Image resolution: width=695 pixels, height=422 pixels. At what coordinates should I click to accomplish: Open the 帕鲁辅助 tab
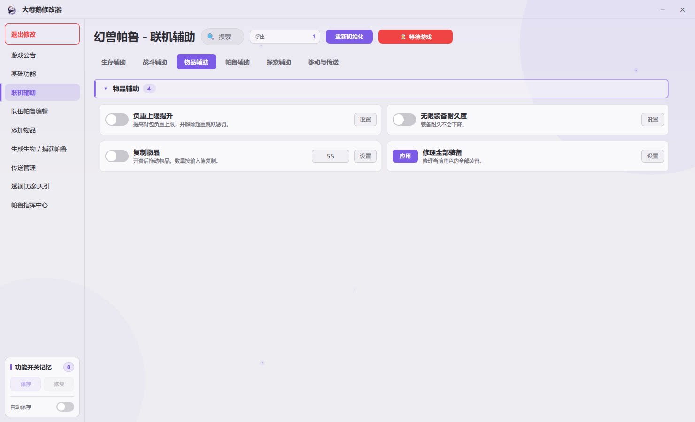238,62
